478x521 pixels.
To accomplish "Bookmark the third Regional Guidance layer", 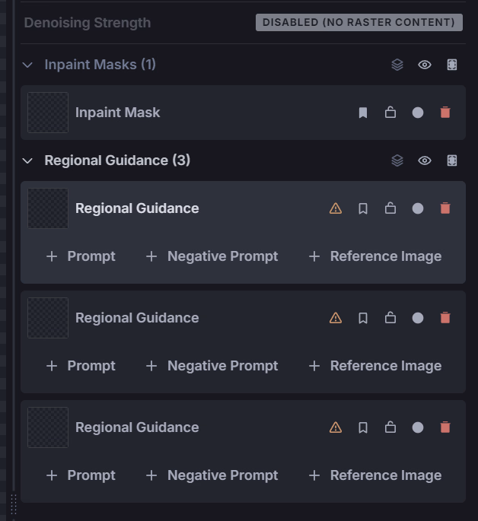I will [363, 427].
